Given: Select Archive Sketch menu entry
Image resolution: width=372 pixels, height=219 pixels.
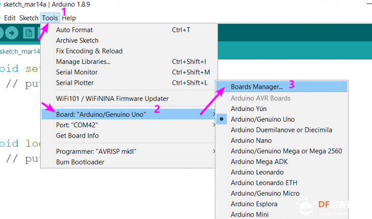Looking at the screenshot, I should (x=129, y=41).
